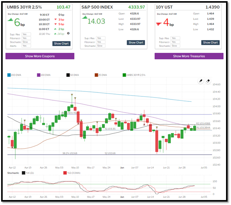Viewport: 231px width, 205px height.
Task: Click the UMBS 30YR 2.5% card title
Action: click(24, 7)
